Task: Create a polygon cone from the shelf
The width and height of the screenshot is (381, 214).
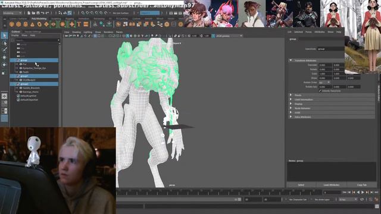Action: pyautogui.click(x=32, y=24)
